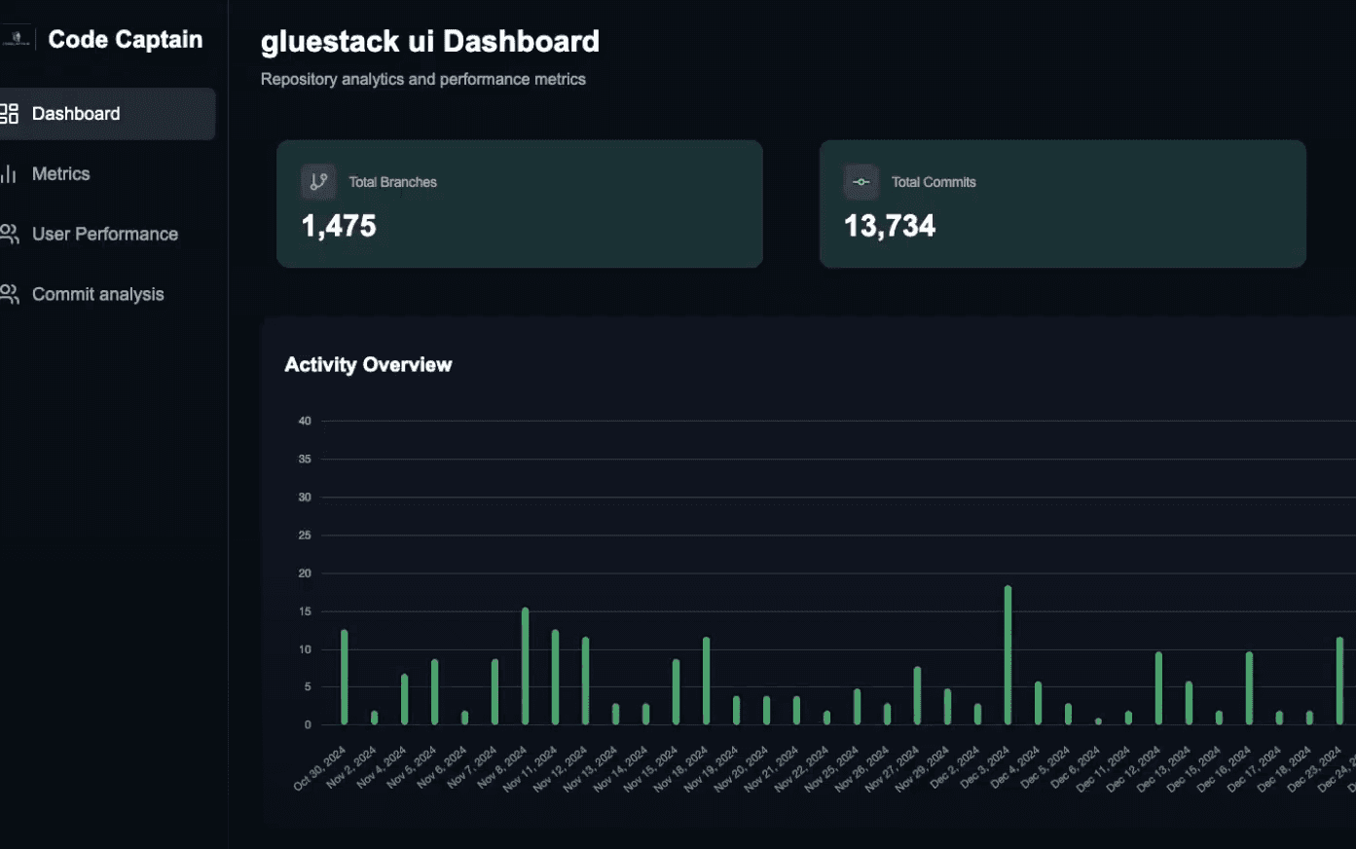Viewport: 1356px width, 849px height.
Task: Click the Nov 21, 2024 axis label
Action: [x=772, y=769]
